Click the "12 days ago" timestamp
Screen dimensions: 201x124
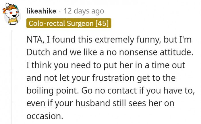(84, 11)
